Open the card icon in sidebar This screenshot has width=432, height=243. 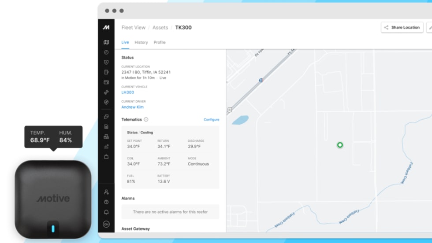click(106, 82)
